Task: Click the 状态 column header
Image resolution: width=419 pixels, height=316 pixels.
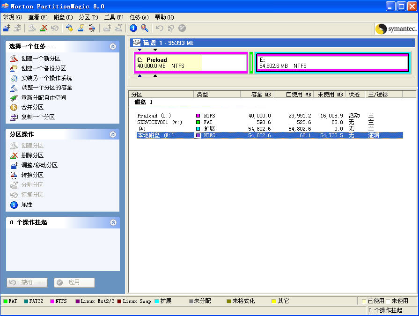Action: tap(355, 94)
